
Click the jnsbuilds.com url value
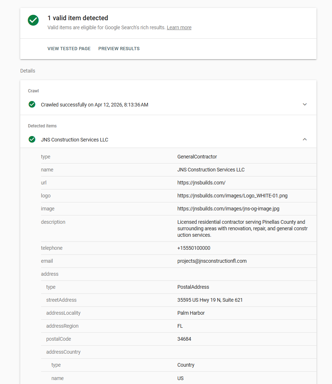pos(201,183)
